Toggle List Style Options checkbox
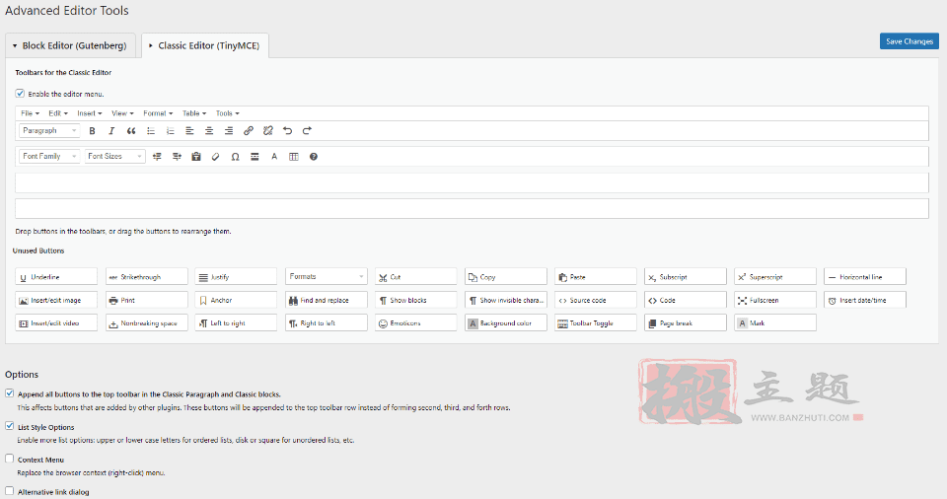The width and height of the screenshot is (947, 499). 10,426
